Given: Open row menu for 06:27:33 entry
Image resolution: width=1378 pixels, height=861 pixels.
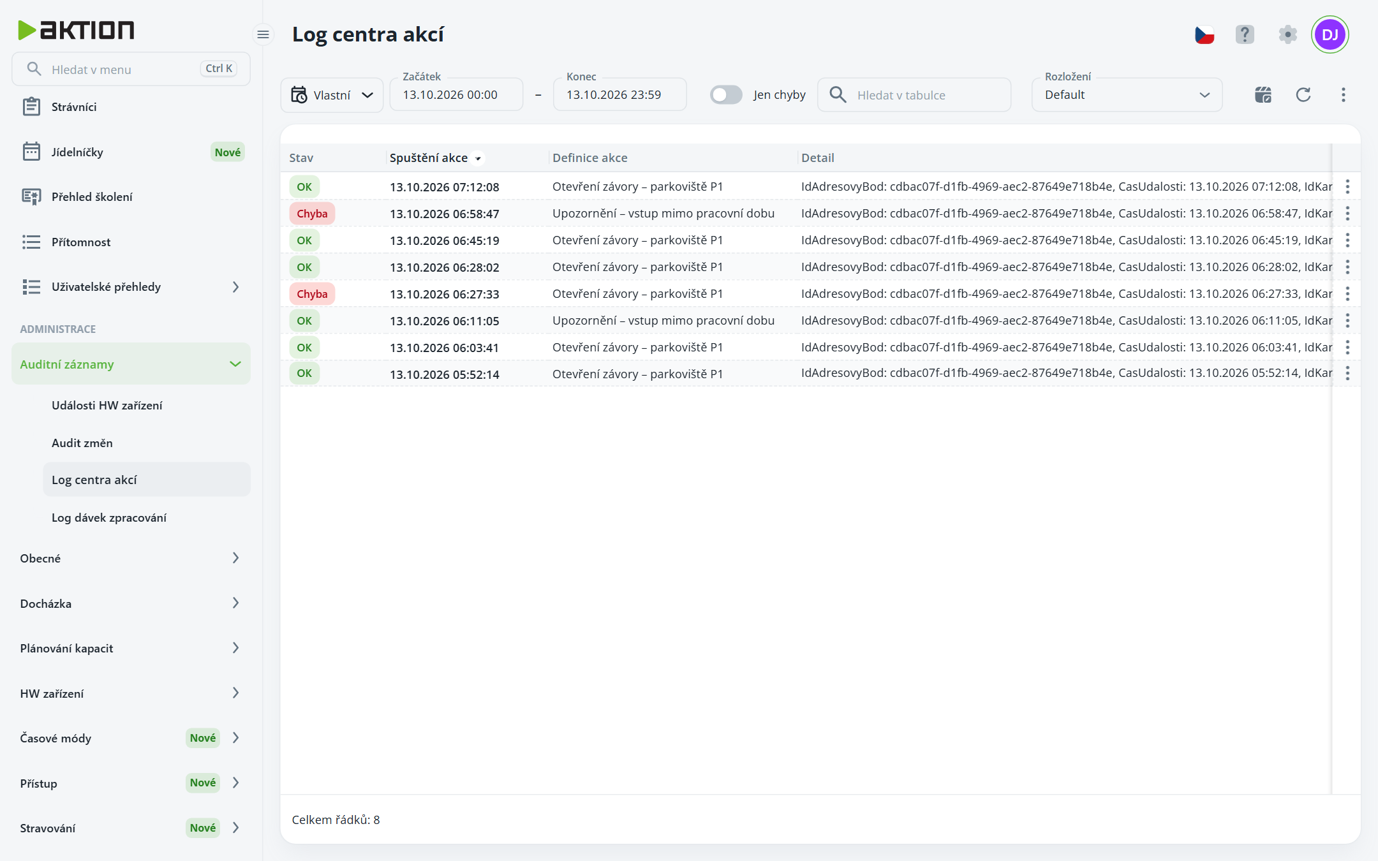Looking at the screenshot, I should point(1347,294).
